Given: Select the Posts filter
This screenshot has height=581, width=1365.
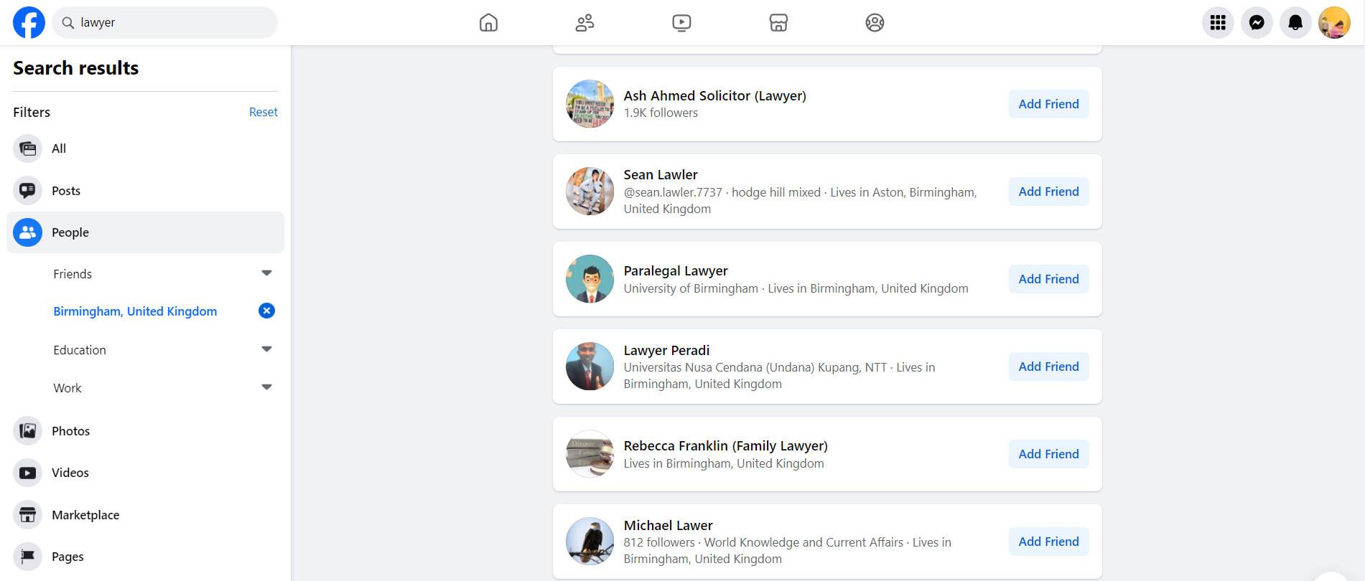Looking at the screenshot, I should (x=66, y=191).
